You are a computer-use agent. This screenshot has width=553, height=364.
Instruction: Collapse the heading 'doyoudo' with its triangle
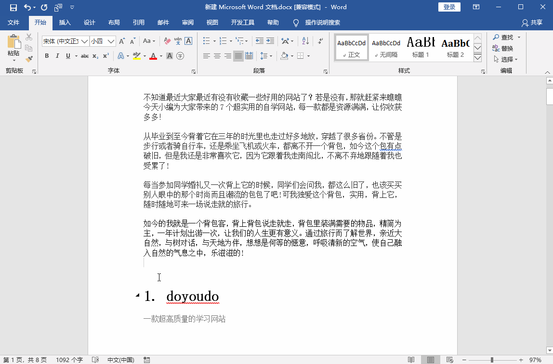tap(138, 296)
